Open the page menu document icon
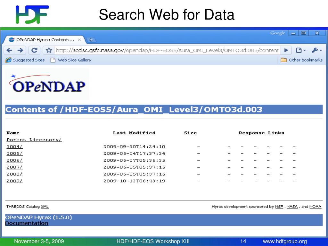The image size is (328, 246). tap(301, 50)
